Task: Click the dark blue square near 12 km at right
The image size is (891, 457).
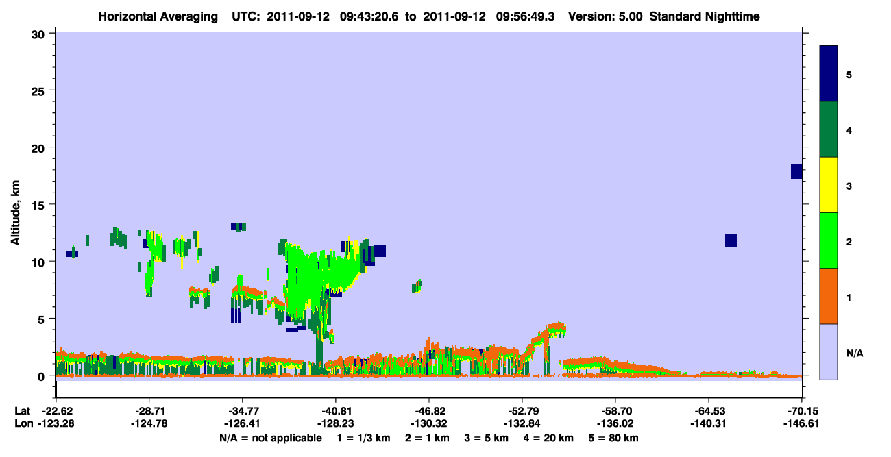Action: [731, 240]
